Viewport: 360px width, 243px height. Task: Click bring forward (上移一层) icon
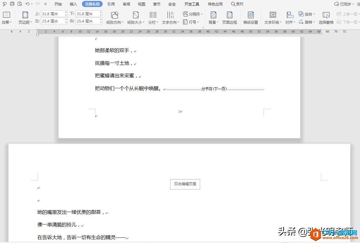pyautogui.click(x=339, y=14)
